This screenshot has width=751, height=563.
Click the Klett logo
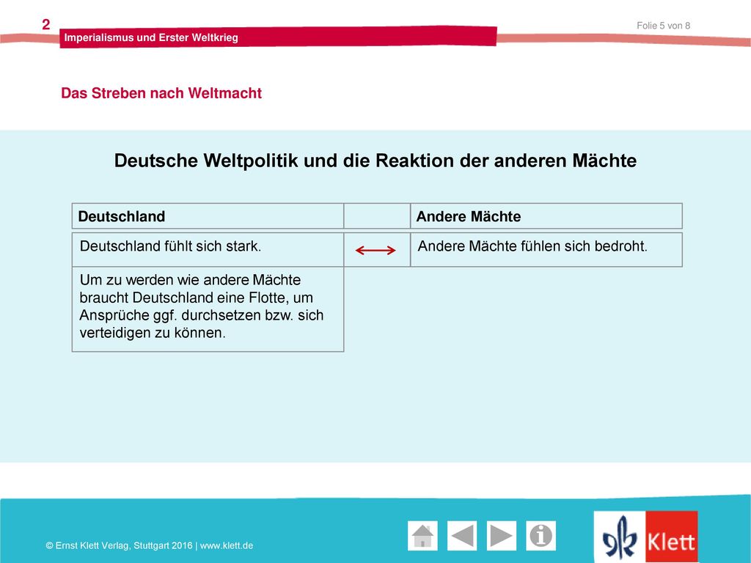[x=646, y=537]
